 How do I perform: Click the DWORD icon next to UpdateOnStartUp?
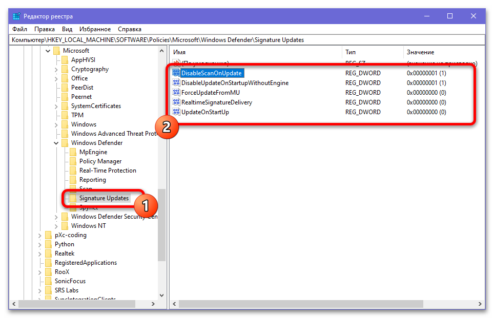point(176,112)
